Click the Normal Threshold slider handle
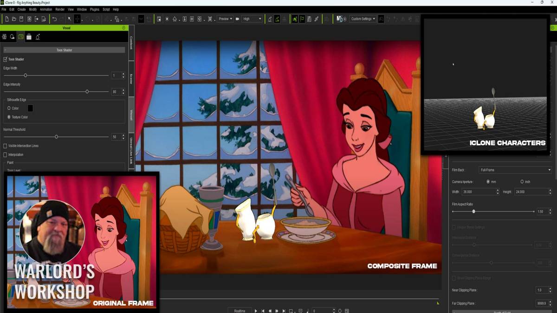Viewport: 557px width, 313px height. point(57,137)
